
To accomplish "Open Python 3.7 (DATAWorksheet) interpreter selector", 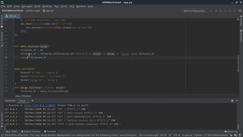I will (211, 135).
